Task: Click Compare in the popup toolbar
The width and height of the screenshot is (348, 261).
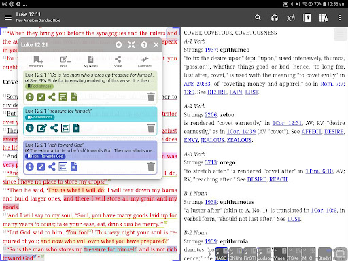Action: pyautogui.click(x=145, y=62)
